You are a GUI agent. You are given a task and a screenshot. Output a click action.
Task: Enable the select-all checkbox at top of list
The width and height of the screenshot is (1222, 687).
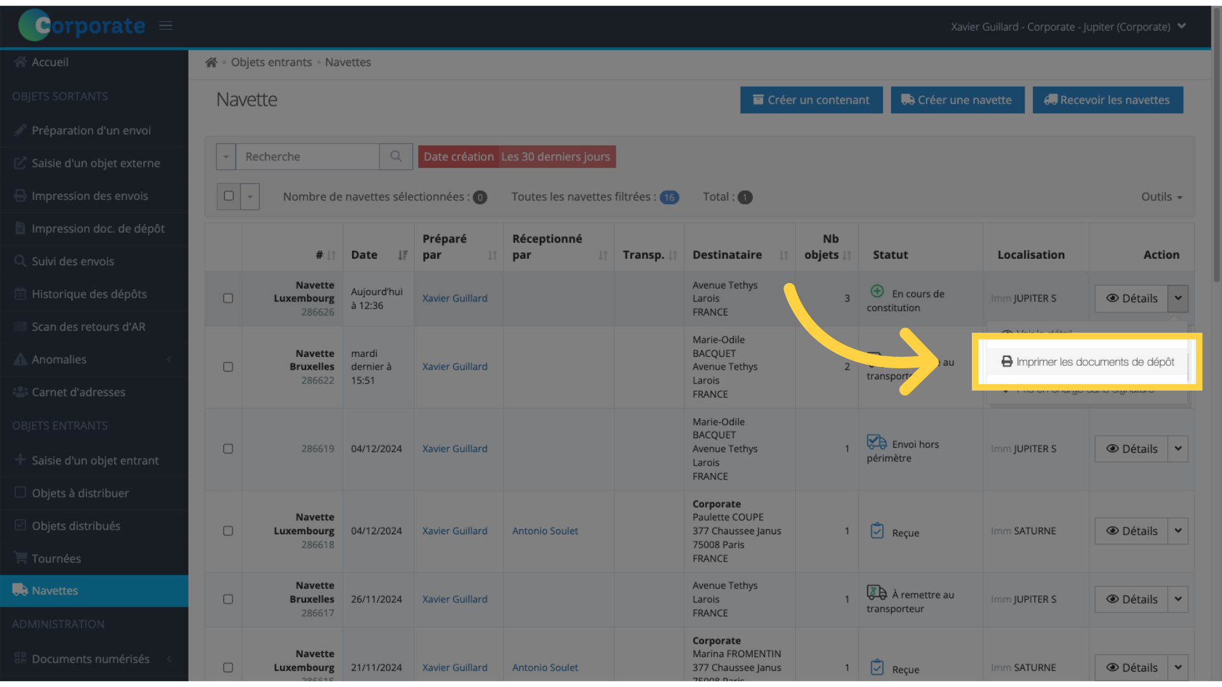click(x=228, y=197)
